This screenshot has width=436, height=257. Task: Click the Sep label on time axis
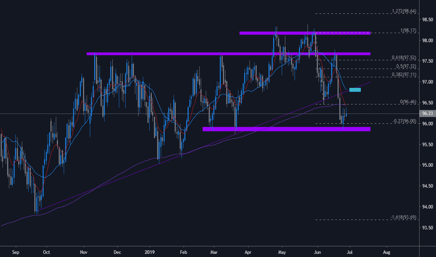tap(15, 252)
